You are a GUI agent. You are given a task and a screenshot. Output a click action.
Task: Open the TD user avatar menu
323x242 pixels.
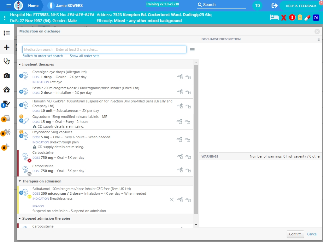[257, 6]
